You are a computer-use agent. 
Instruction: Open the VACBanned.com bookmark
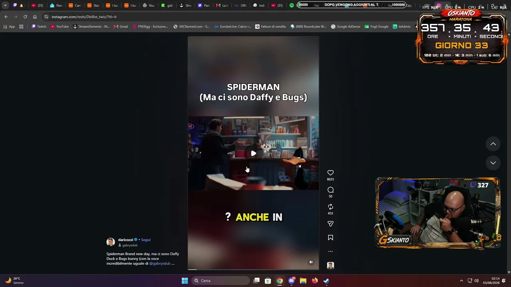click(x=191, y=27)
